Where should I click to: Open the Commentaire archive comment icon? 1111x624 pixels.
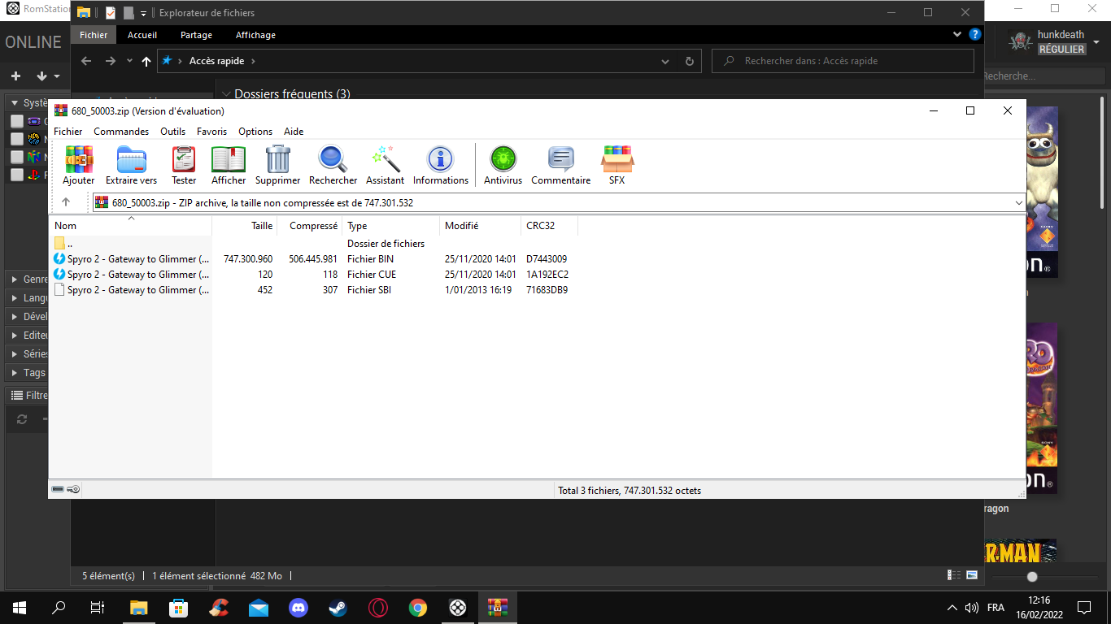point(560,165)
